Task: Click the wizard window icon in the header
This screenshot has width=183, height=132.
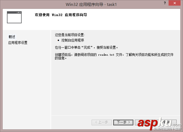Action: pyautogui.click(x=14, y=17)
